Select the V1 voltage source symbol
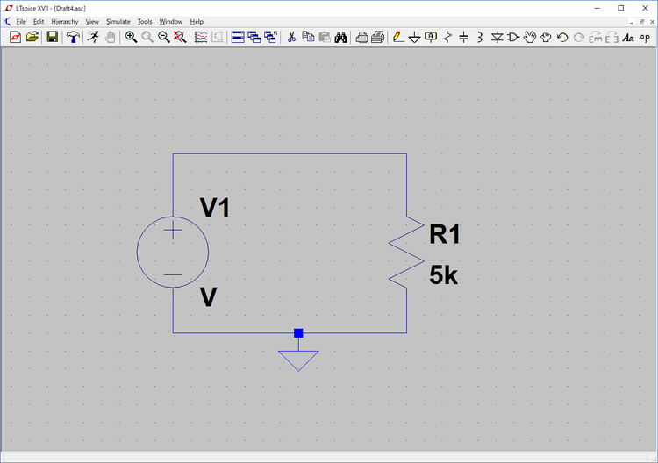The image size is (658, 463). pyautogui.click(x=173, y=253)
